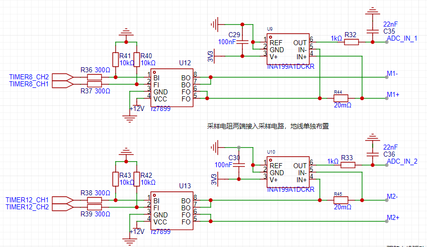Click the TIMER8_CH1 net port symbol
The width and height of the screenshot is (427, 247).
(63, 84)
